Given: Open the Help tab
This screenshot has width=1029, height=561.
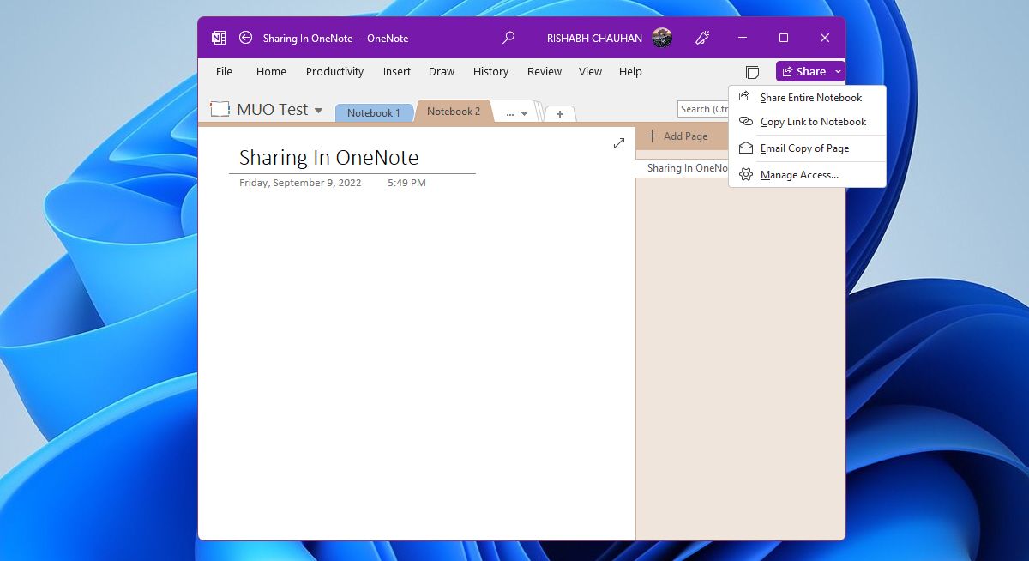Looking at the screenshot, I should tap(630, 71).
